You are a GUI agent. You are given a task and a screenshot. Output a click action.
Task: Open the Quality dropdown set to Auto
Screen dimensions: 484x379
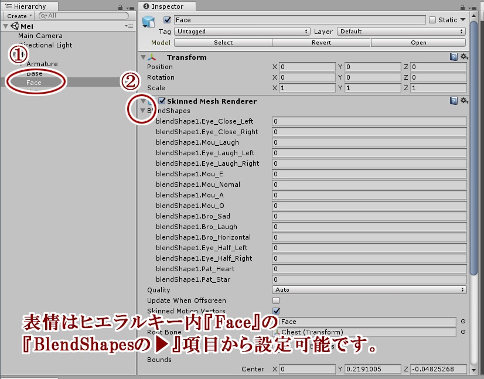(369, 290)
